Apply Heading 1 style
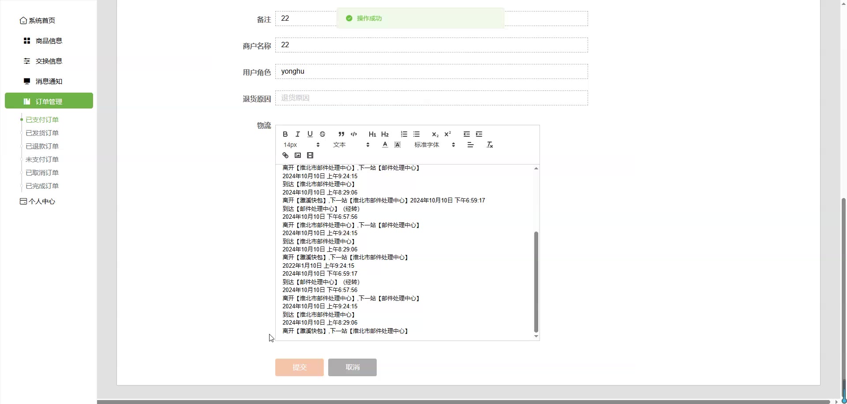The image size is (847, 404). point(372,134)
